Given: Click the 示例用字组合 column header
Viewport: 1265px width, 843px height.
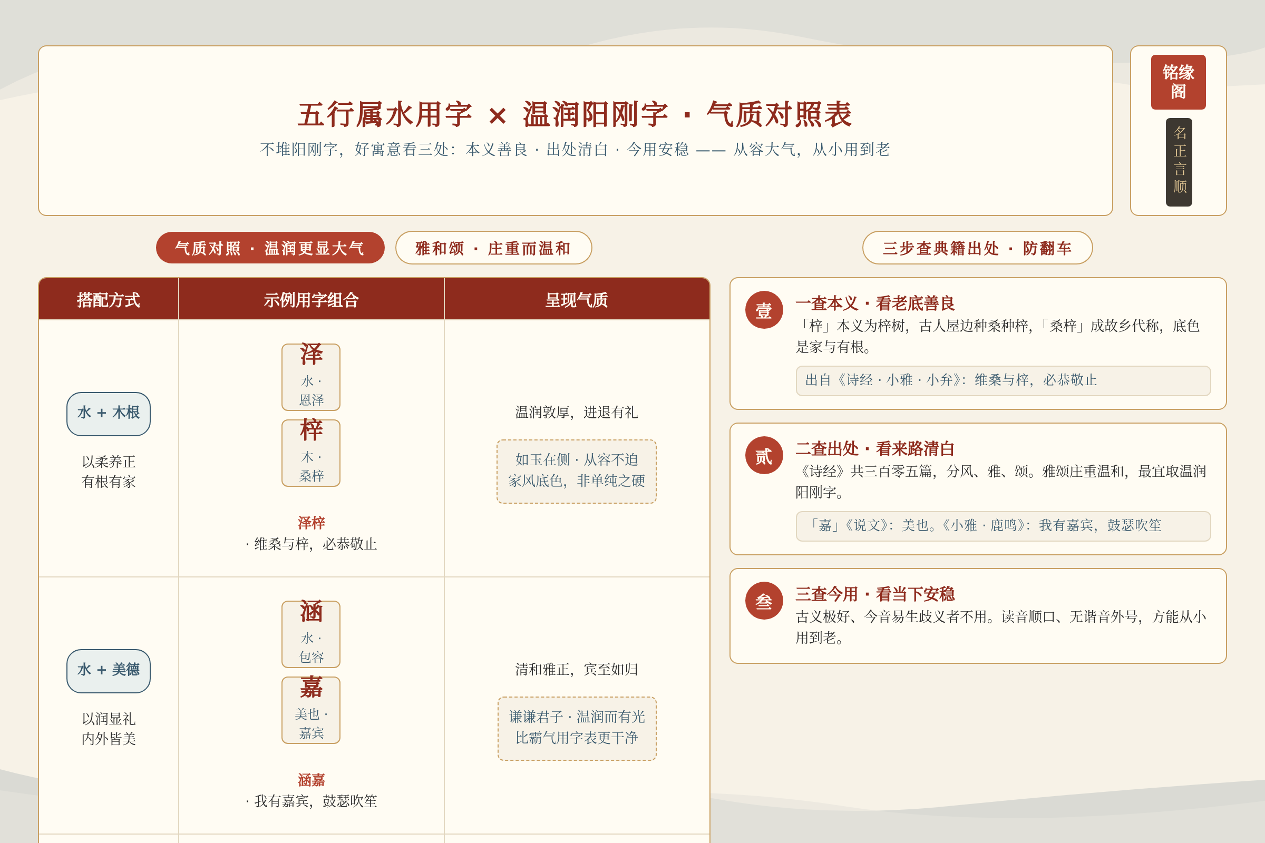Looking at the screenshot, I should (312, 299).
